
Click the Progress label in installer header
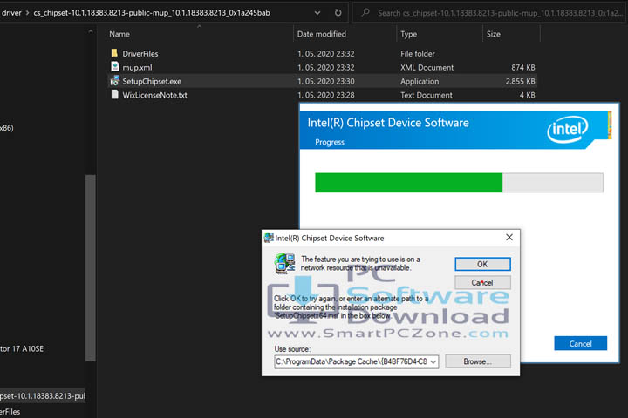pos(330,142)
